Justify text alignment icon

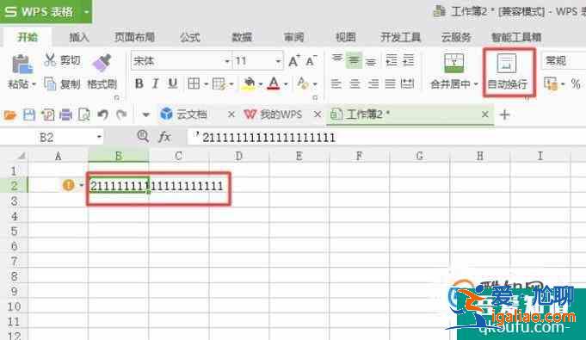tap(390, 83)
